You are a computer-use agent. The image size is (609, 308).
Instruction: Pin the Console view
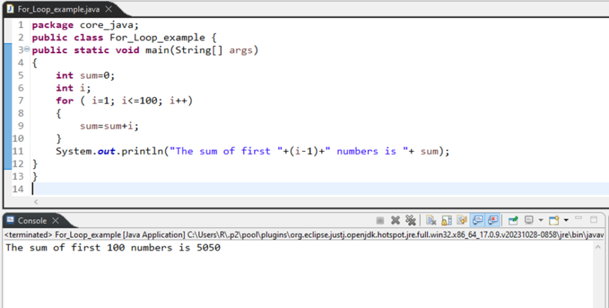coord(513,220)
